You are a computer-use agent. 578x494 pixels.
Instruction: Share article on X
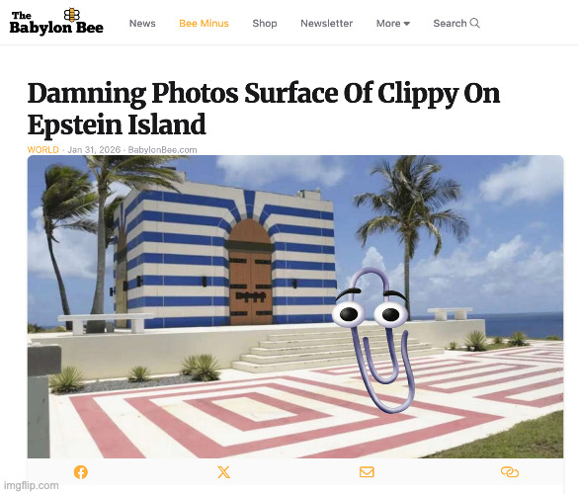click(x=223, y=472)
